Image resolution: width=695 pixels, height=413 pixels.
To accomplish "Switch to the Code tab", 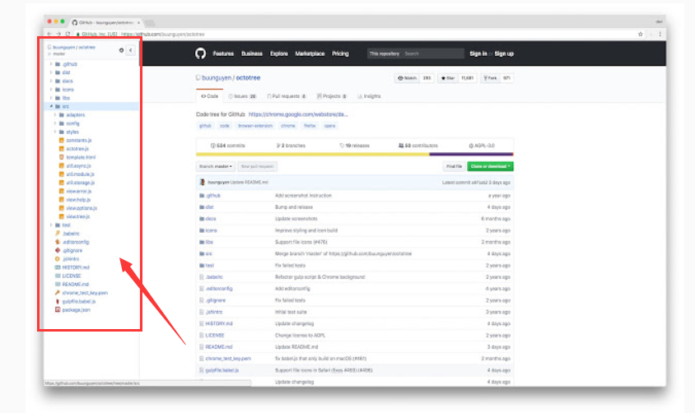I will pos(210,96).
